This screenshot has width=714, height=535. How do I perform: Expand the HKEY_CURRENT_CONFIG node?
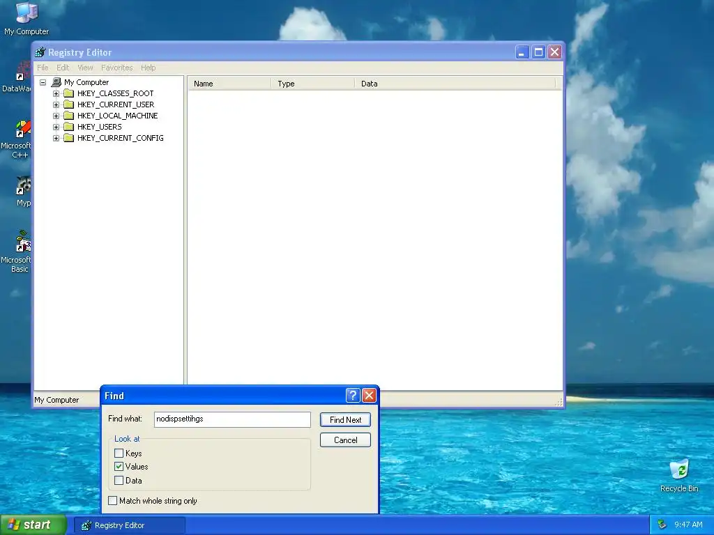(x=56, y=139)
